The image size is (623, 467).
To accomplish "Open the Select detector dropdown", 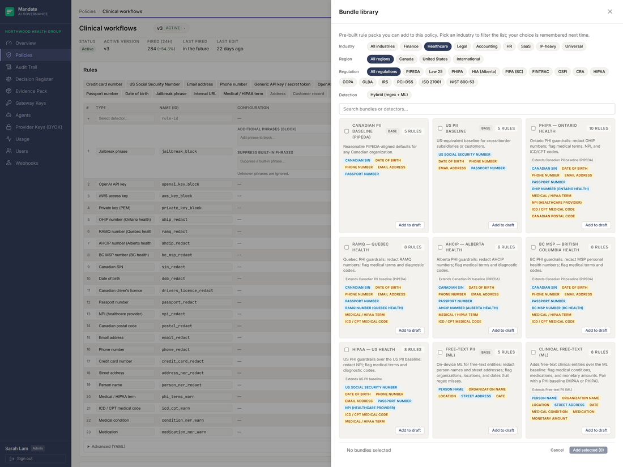I will coord(125,118).
